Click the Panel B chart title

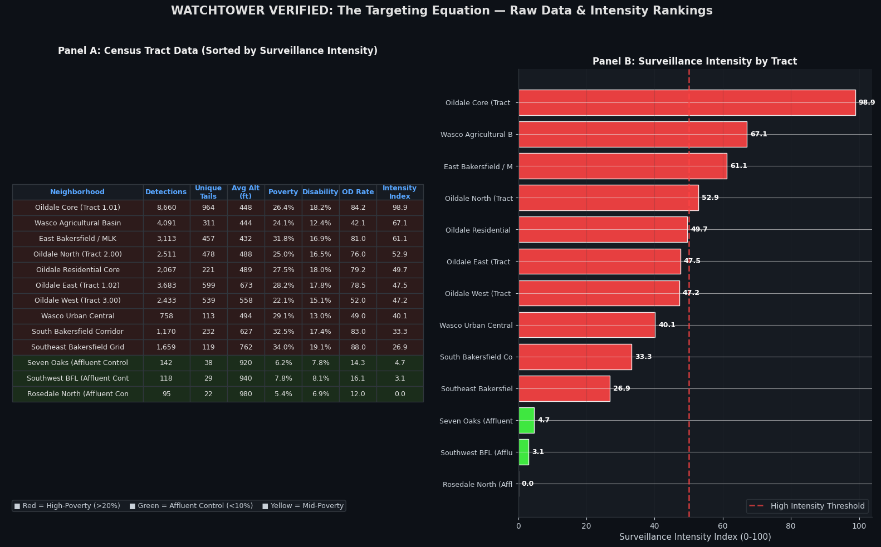point(694,61)
